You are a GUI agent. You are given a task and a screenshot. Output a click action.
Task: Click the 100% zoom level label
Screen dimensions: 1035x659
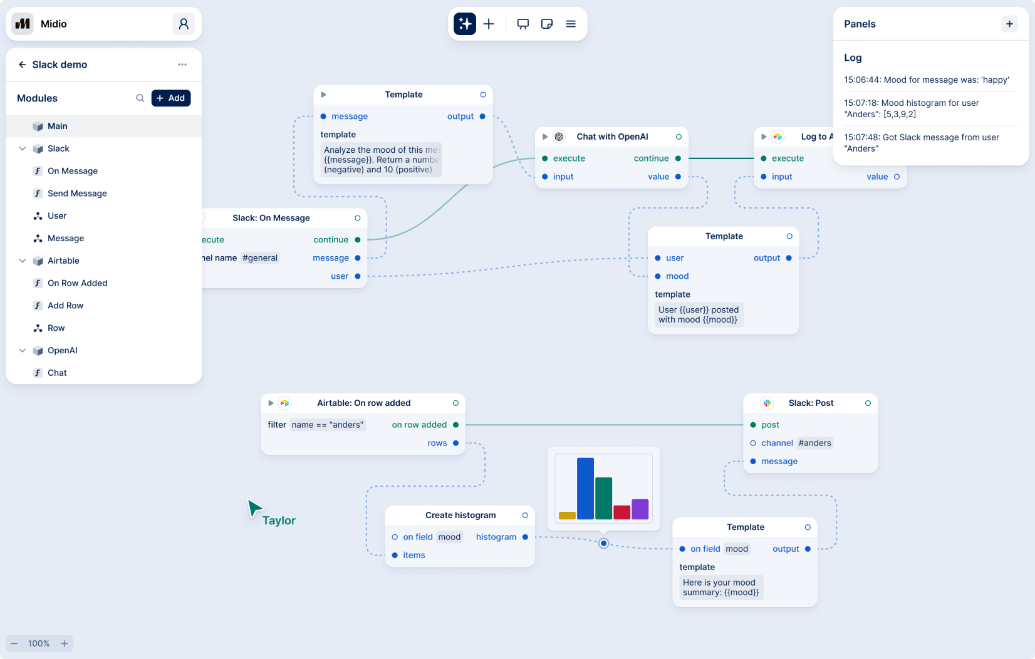pos(39,643)
